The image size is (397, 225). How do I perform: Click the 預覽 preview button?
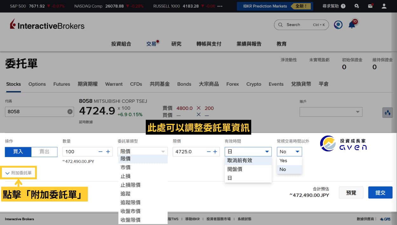pos(351,193)
